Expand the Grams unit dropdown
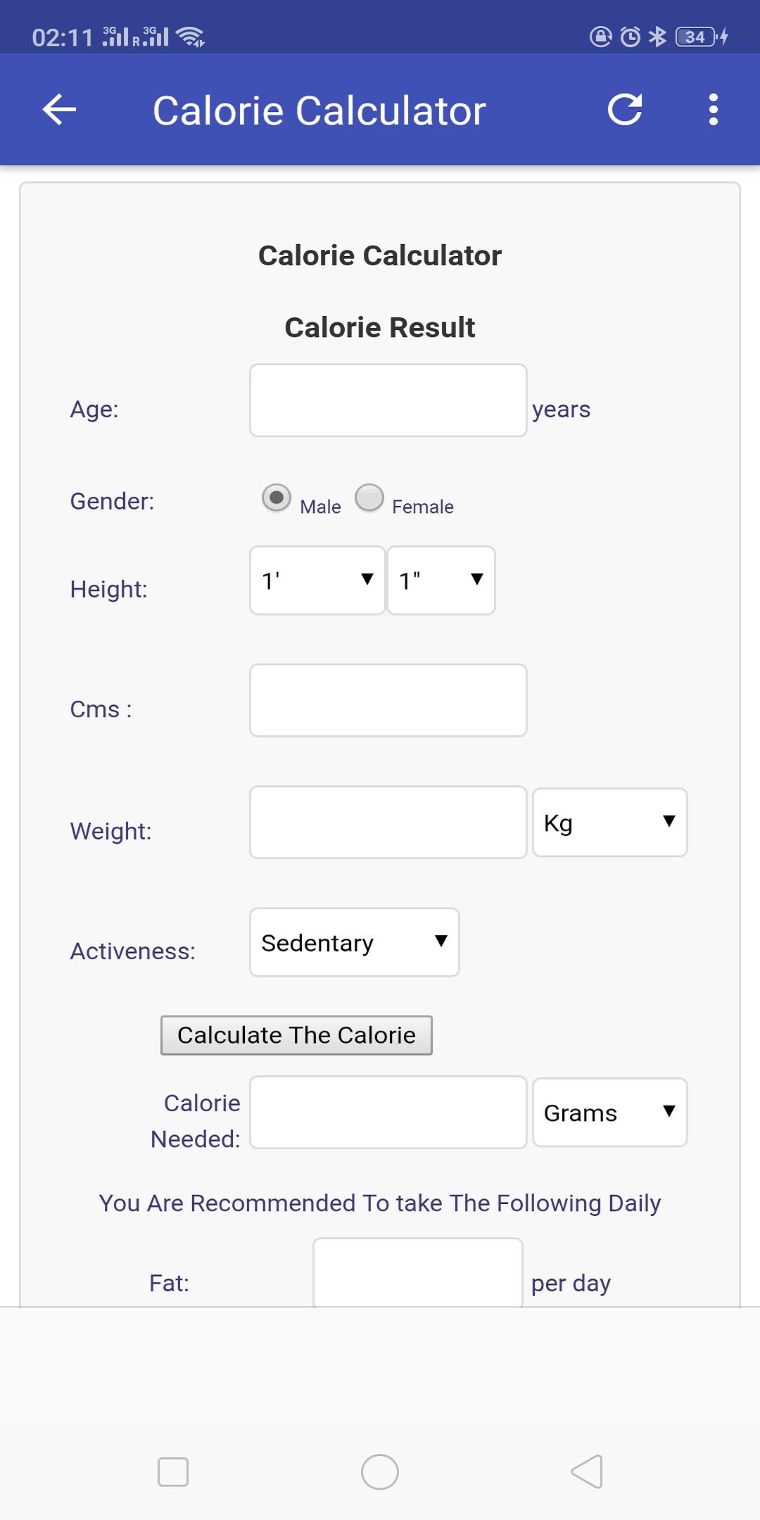This screenshot has height=1520, width=760. tap(610, 1113)
